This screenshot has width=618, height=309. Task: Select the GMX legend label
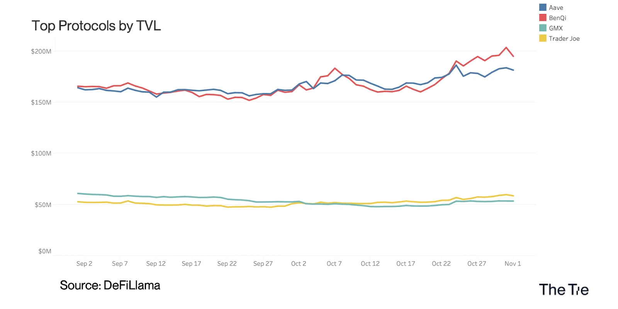click(x=556, y=28)
